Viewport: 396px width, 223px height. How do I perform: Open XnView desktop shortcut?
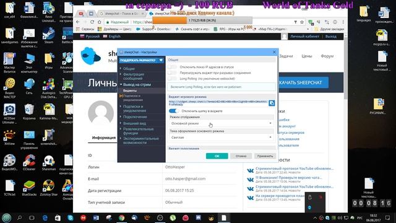(x=10, y=137)
